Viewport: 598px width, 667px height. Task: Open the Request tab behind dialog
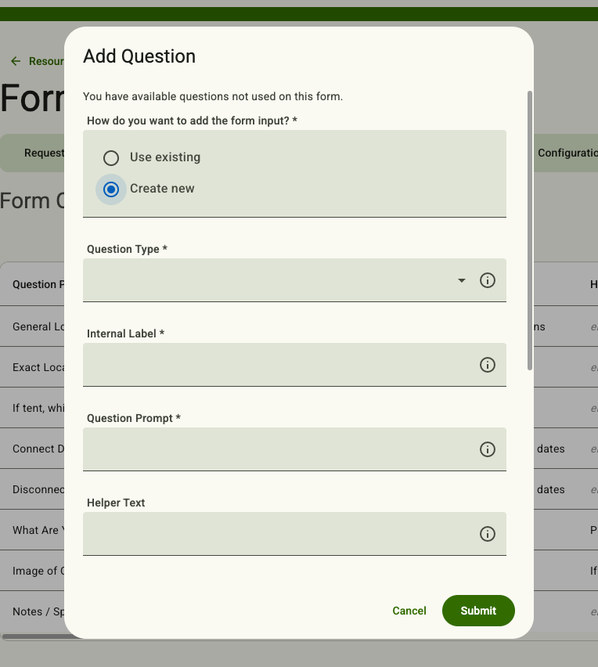pyautogui.click(x=43, y=153)
